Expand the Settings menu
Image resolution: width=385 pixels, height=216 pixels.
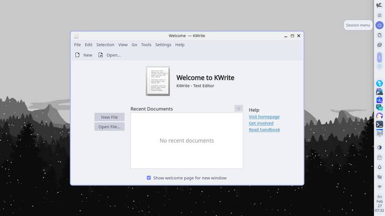click(163, 45)
